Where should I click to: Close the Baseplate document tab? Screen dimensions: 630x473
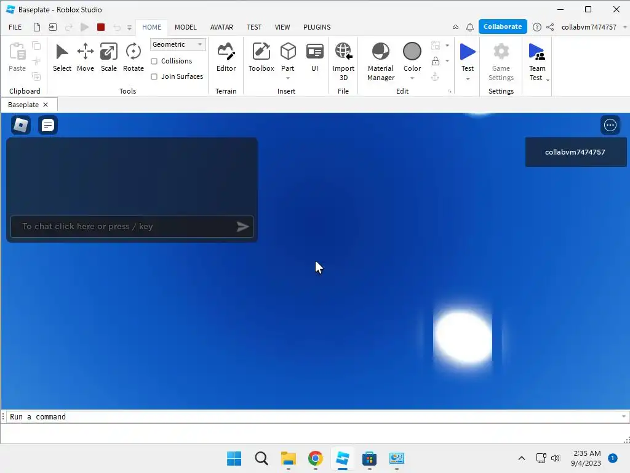click(46, 105)
